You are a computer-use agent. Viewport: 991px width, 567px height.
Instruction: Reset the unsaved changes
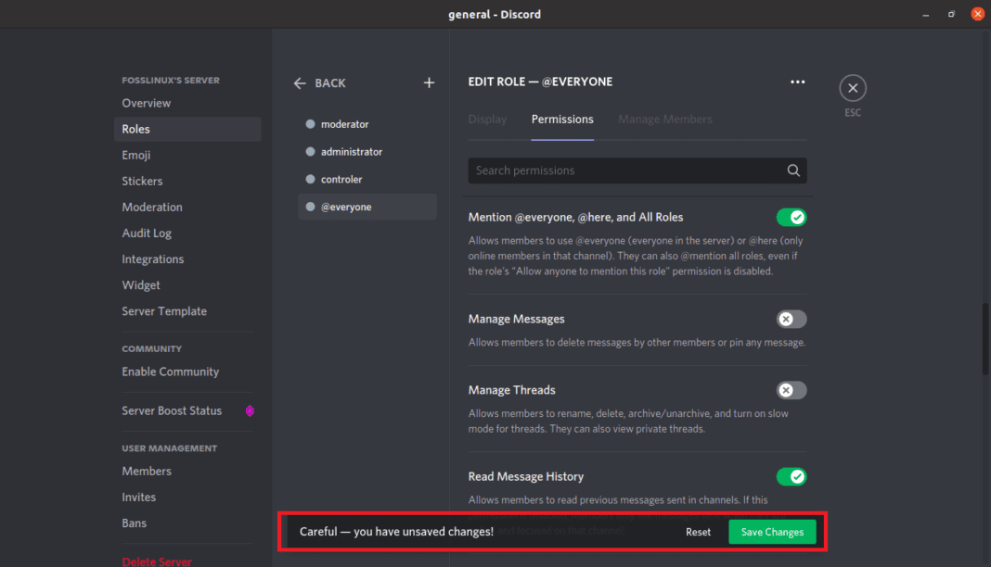698,532
